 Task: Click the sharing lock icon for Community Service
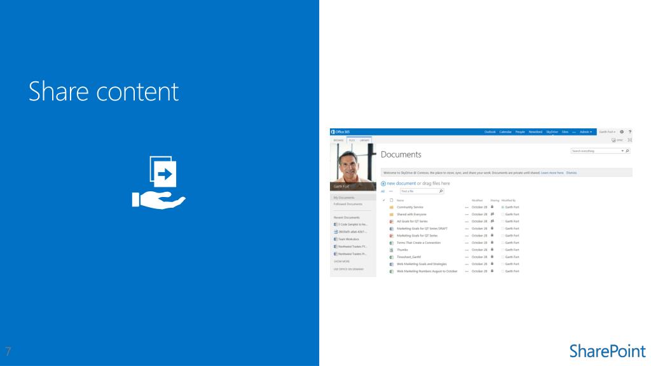tap(492, 207)
